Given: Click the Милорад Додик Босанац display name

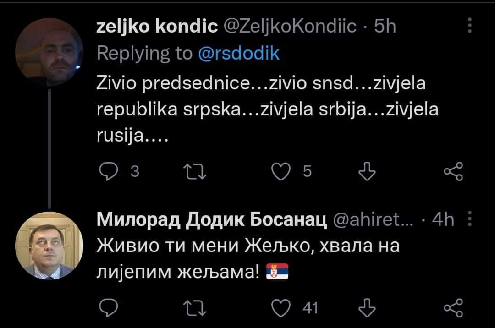Looking at the screenshot, I should point(212,220).
